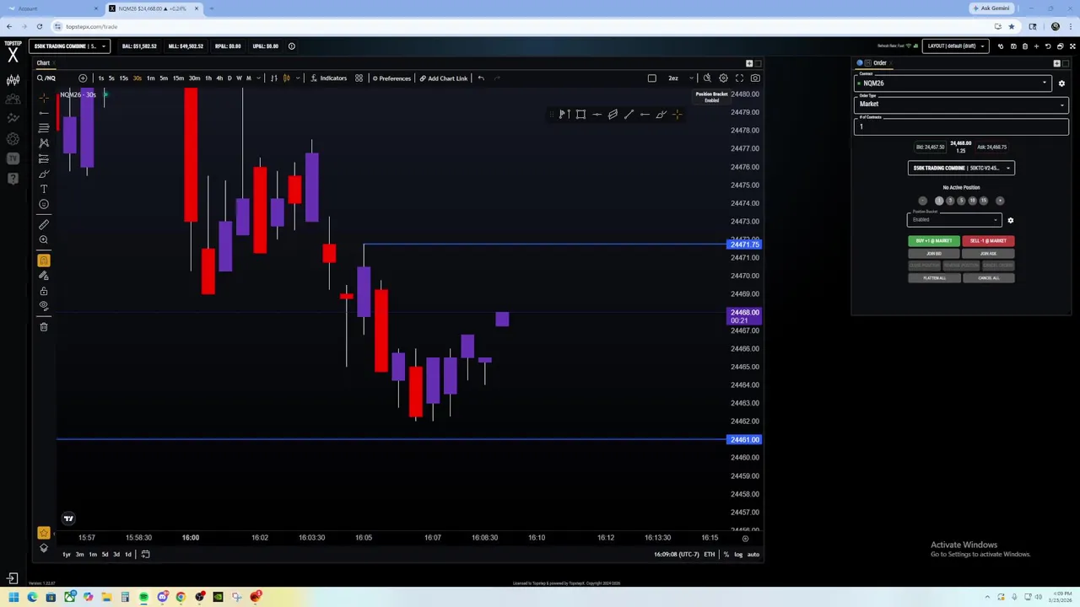Select the crosshair cursor tool in left toolbar

point(44,98)
